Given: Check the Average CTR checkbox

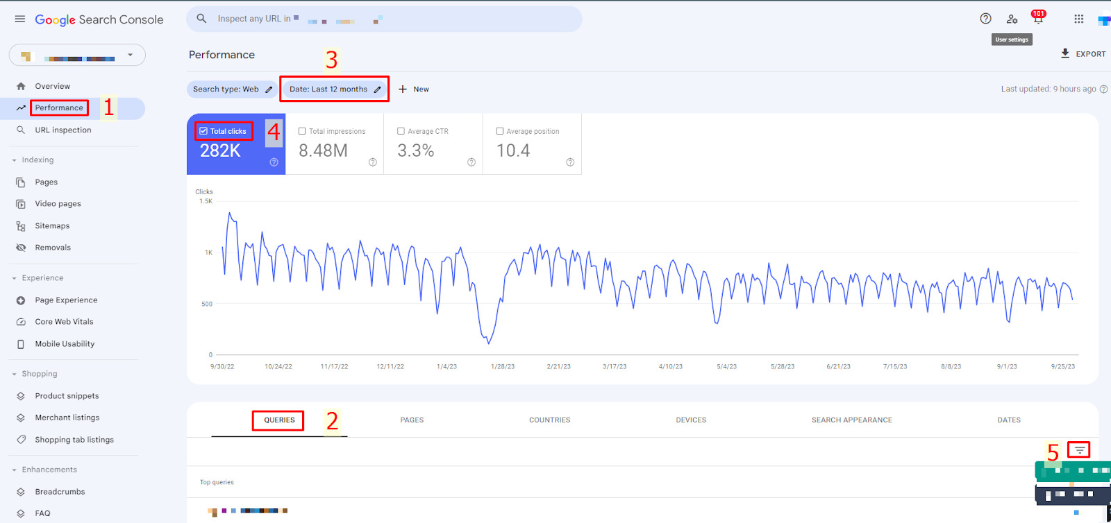Looking at the screenshot, I should 401,131.
